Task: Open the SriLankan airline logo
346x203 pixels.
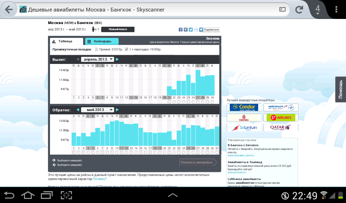Action: click(x=244, y=128)
